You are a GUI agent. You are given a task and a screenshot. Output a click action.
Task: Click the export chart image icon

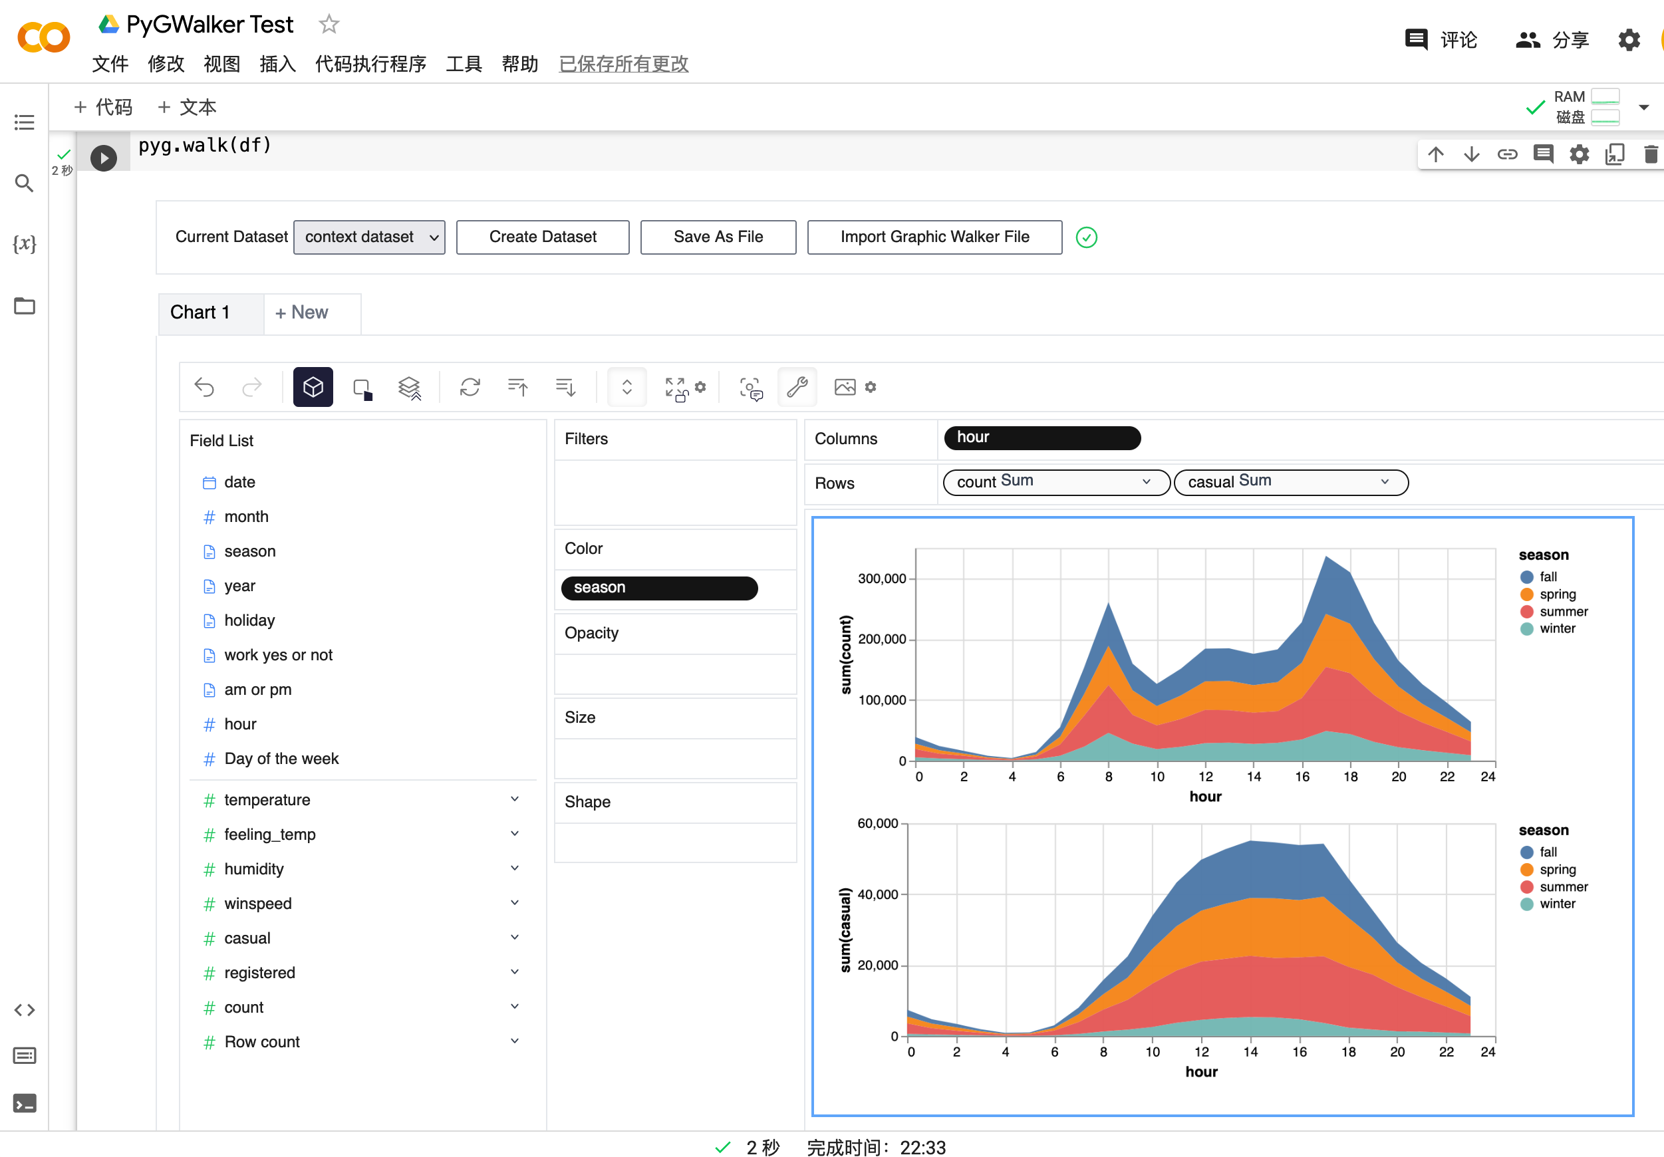(845, 388)
